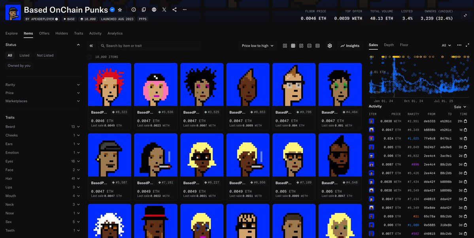Collapse the filter sidebar double-chevron button
This screenshot has width=474, height=238.
91,46
